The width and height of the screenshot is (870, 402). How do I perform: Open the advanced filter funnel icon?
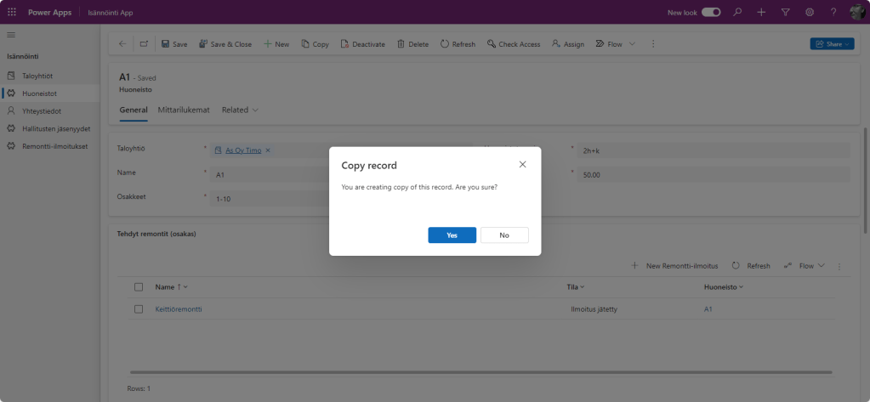tap(785, 12)
